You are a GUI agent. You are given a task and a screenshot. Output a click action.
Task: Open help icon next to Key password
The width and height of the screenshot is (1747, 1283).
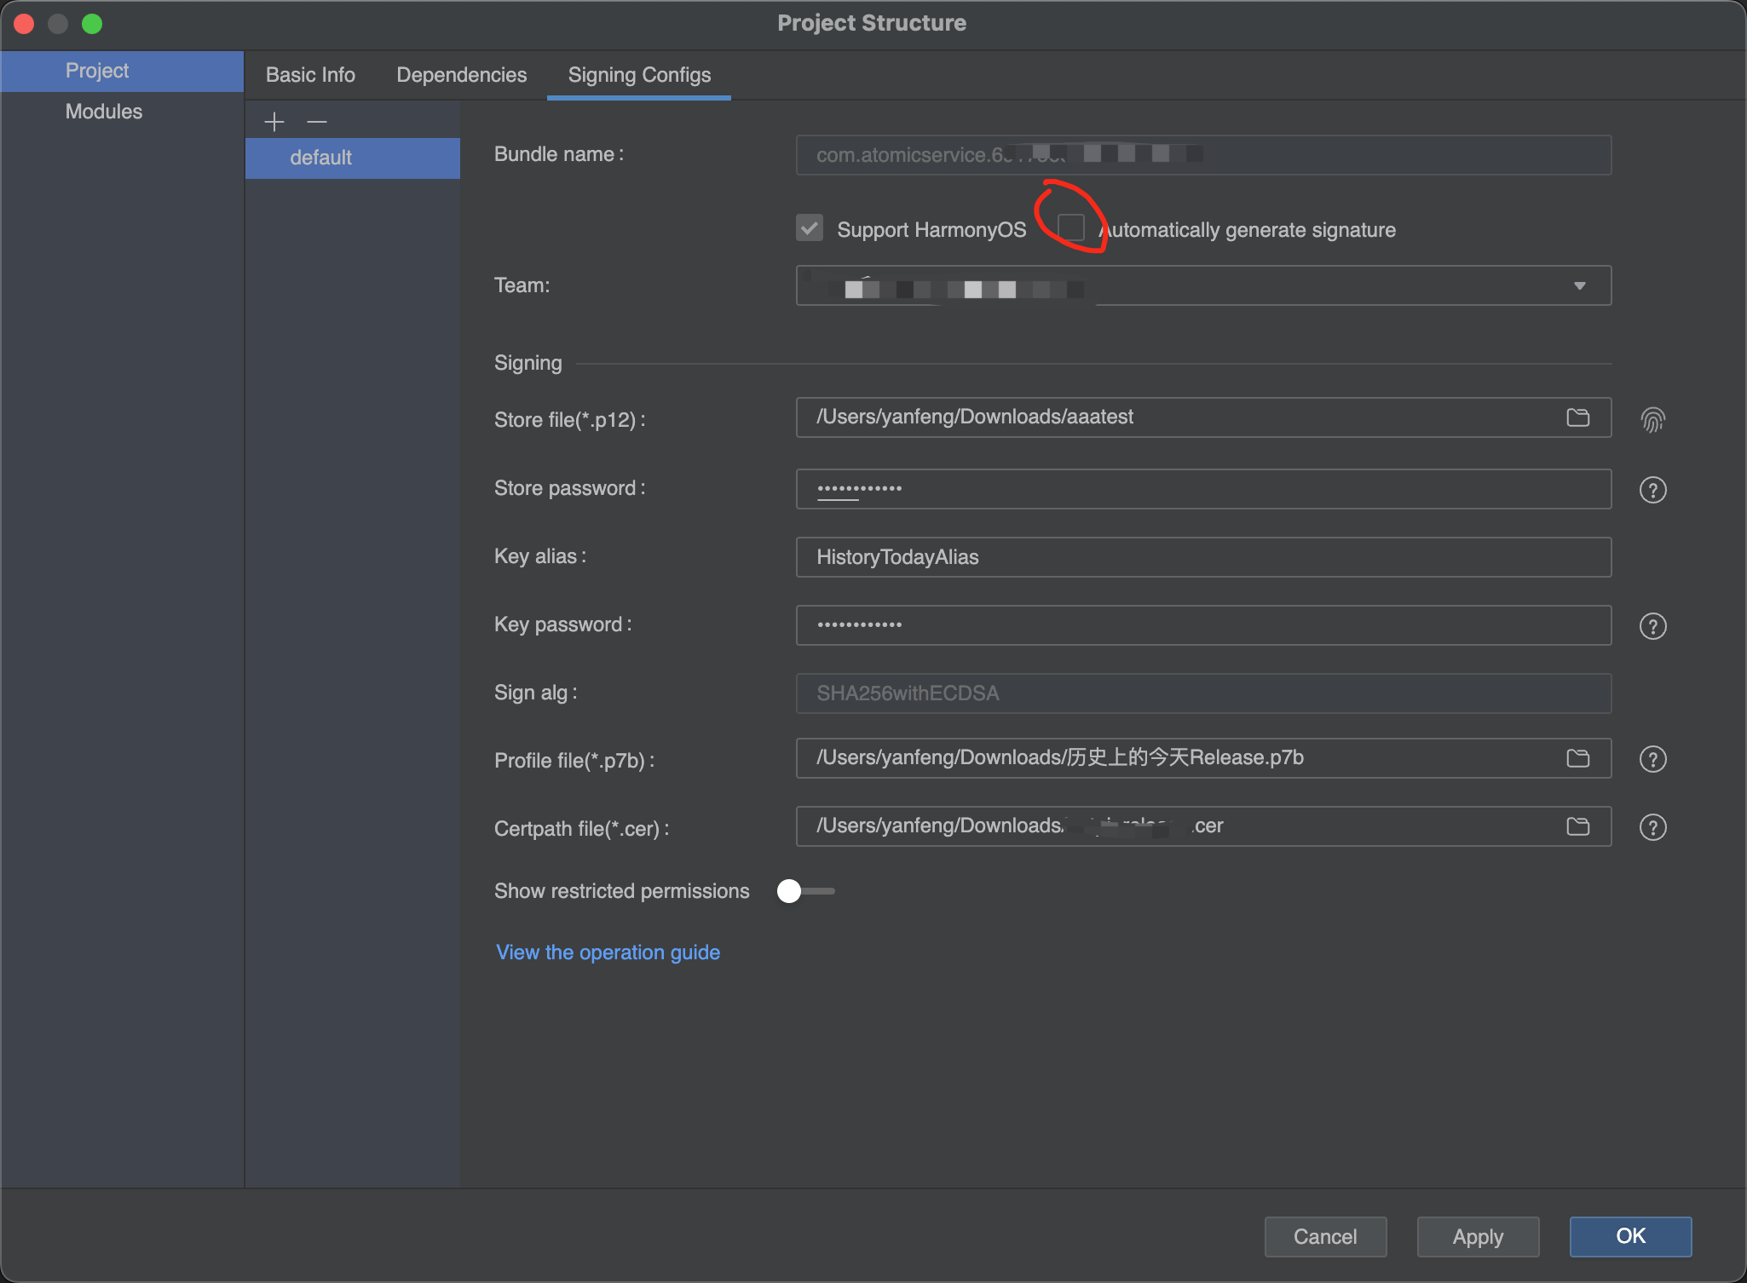(x=1652, y=626)
